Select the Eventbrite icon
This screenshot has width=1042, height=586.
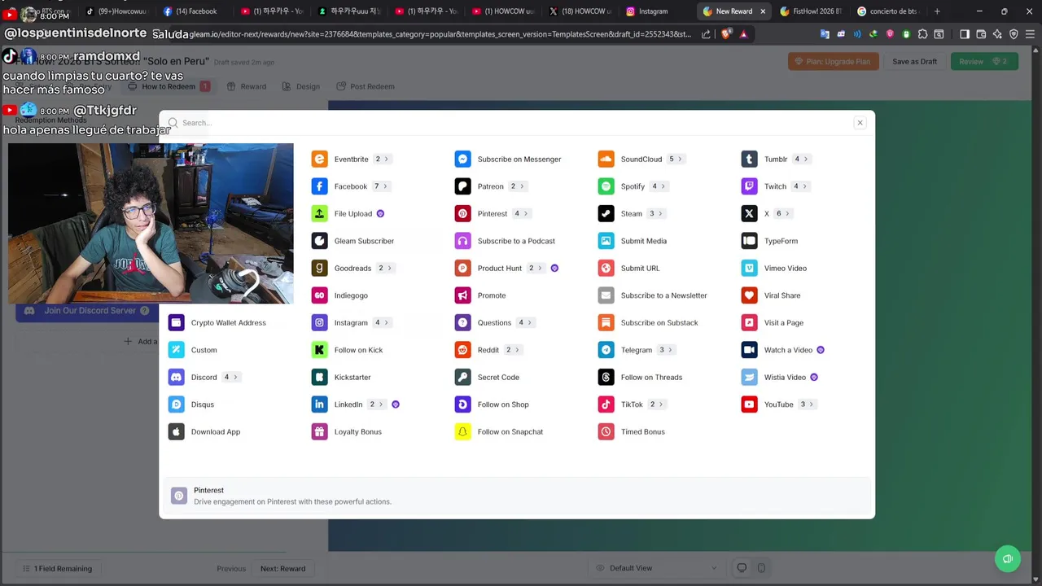point(319,160)
